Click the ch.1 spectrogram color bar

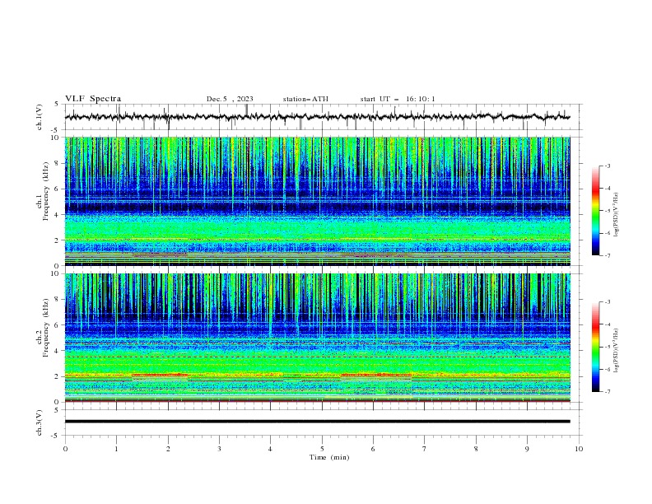coord(596,211)
